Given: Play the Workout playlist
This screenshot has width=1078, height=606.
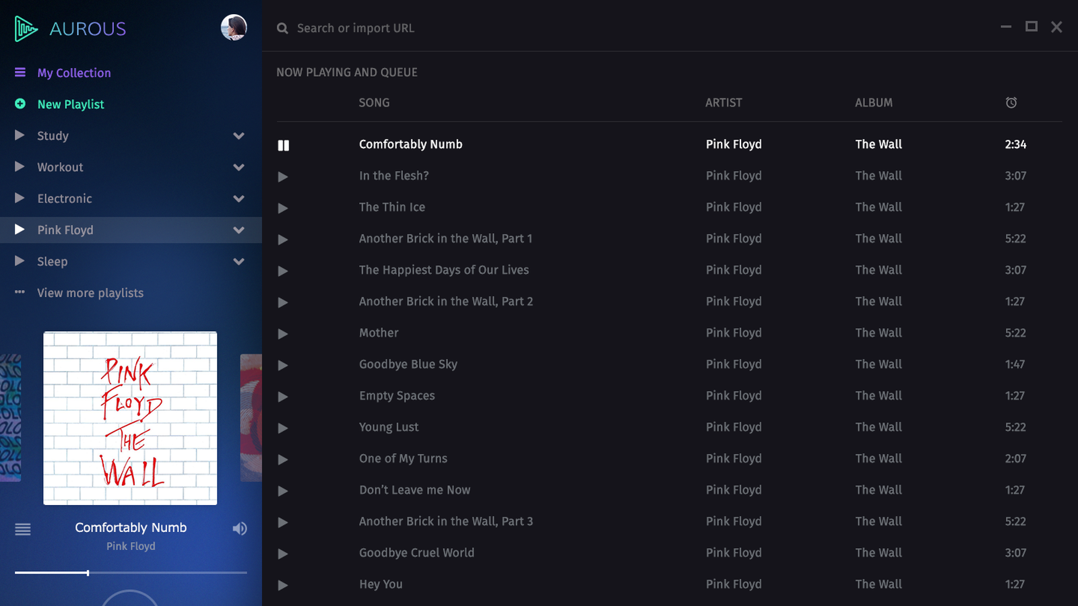Looking at the screenshot, I should point(20,166).
